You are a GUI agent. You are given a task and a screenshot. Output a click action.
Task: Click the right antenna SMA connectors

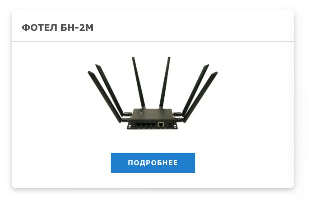pyautogui.click(x=178, y=117)
